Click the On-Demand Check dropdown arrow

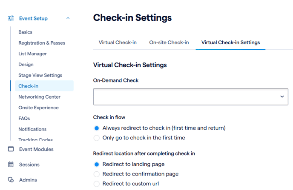coord(282,96)
